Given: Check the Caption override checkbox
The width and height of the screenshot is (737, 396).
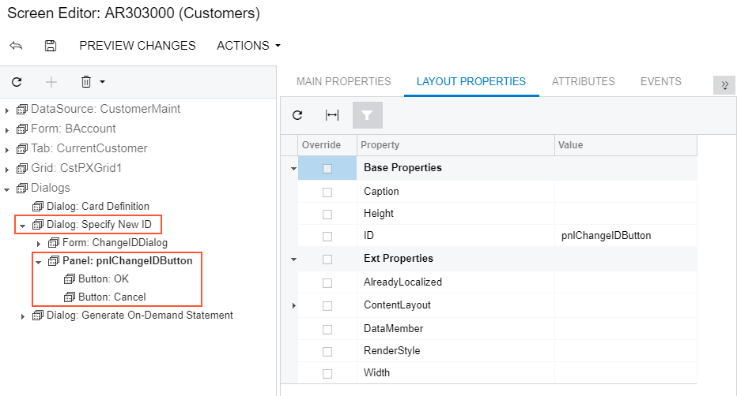Looking at the screenshot, I should [x=327, y=192].
